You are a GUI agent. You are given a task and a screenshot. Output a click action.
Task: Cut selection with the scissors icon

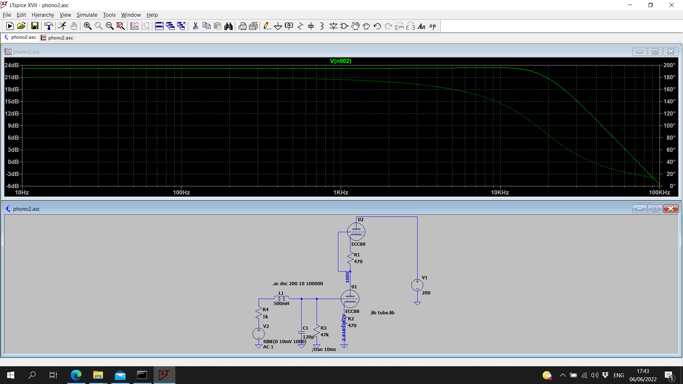pyautogui.click(x=195, y=26)
